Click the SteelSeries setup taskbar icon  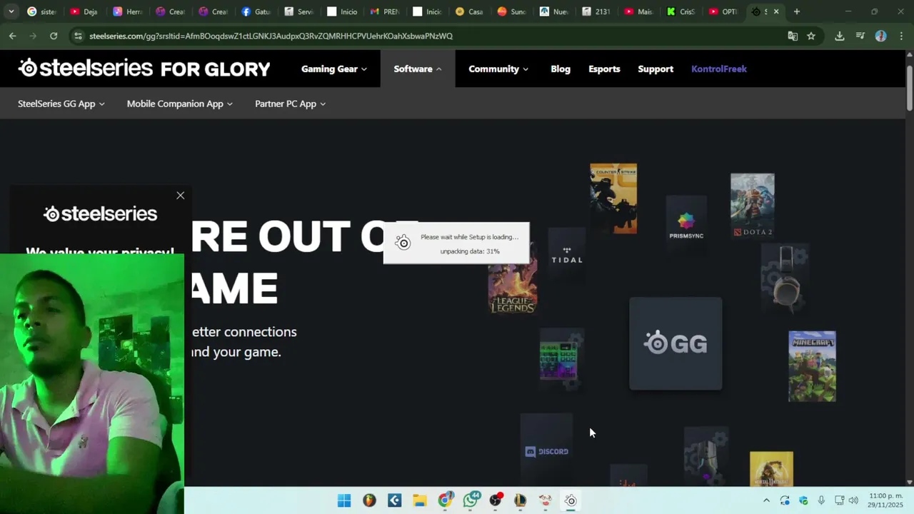(x=571, y=500)
